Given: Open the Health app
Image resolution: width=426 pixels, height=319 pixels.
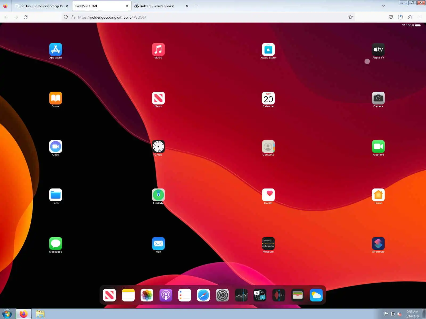Looking at the screenshot, I should [268, 195].
